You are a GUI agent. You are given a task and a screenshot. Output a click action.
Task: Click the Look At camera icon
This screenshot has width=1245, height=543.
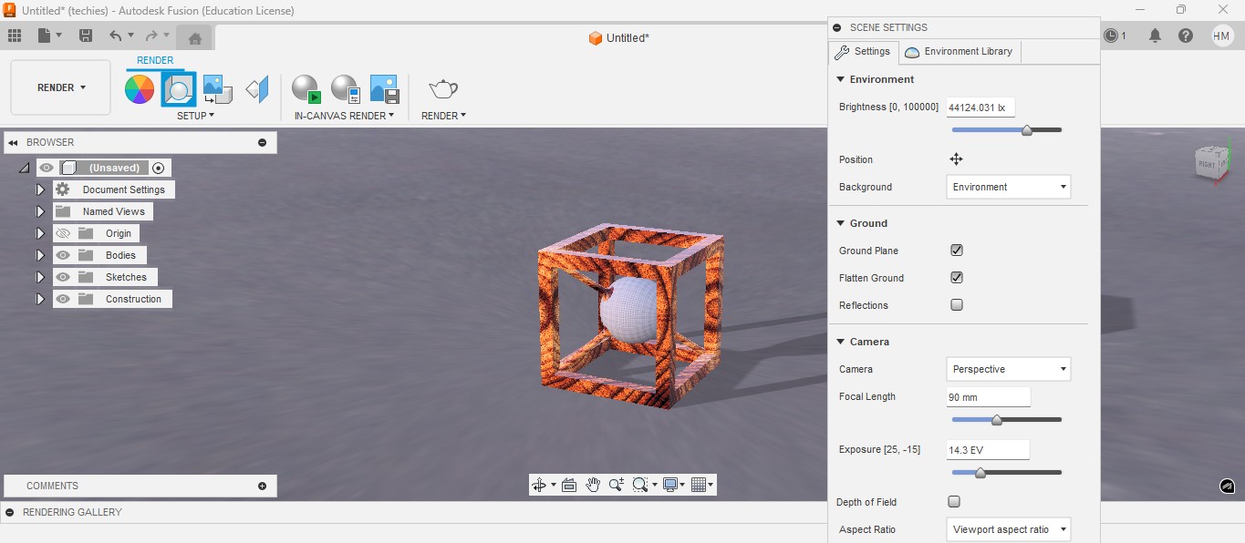point(569,485)
